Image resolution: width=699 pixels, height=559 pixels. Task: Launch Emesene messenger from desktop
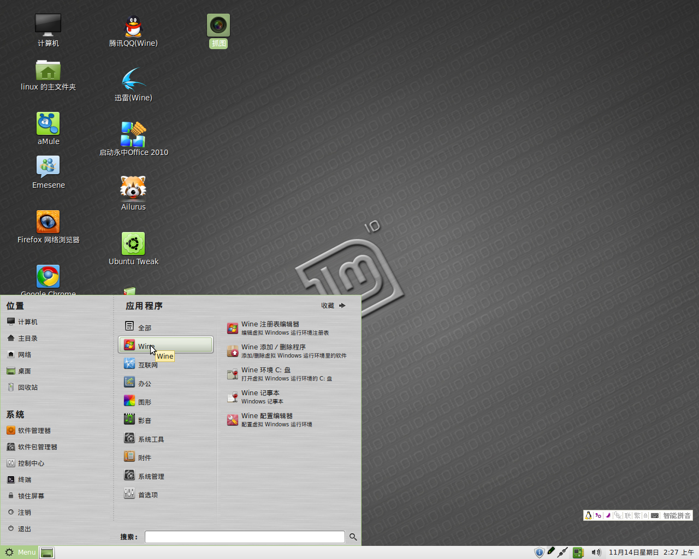(x=48, y=172)
